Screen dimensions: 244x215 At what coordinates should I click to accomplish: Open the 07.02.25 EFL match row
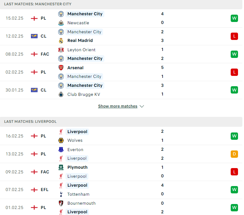tap(121, 190)
